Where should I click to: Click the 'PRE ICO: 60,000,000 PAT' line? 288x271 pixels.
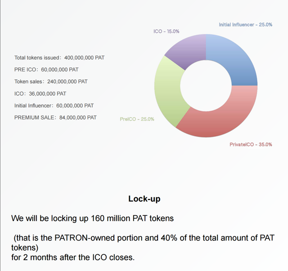click(46, 70)
